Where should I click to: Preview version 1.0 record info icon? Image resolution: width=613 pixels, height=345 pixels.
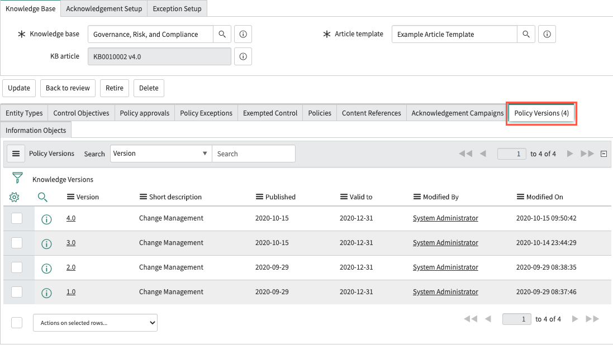tap(46, 293)
